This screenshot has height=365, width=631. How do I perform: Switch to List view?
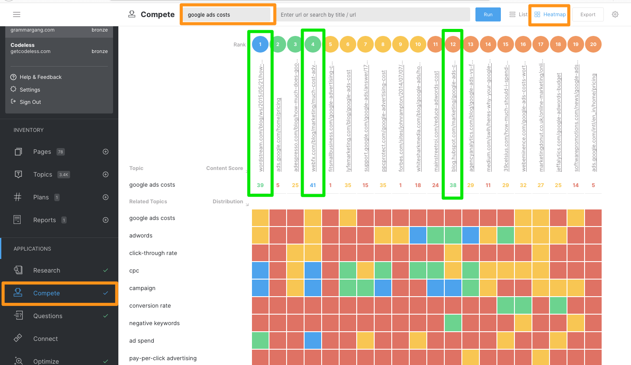coord(518,14)
